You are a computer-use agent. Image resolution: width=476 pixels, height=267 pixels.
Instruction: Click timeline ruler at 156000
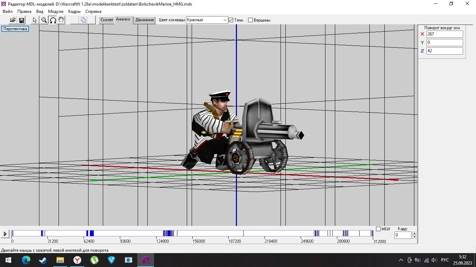(199, 241)
